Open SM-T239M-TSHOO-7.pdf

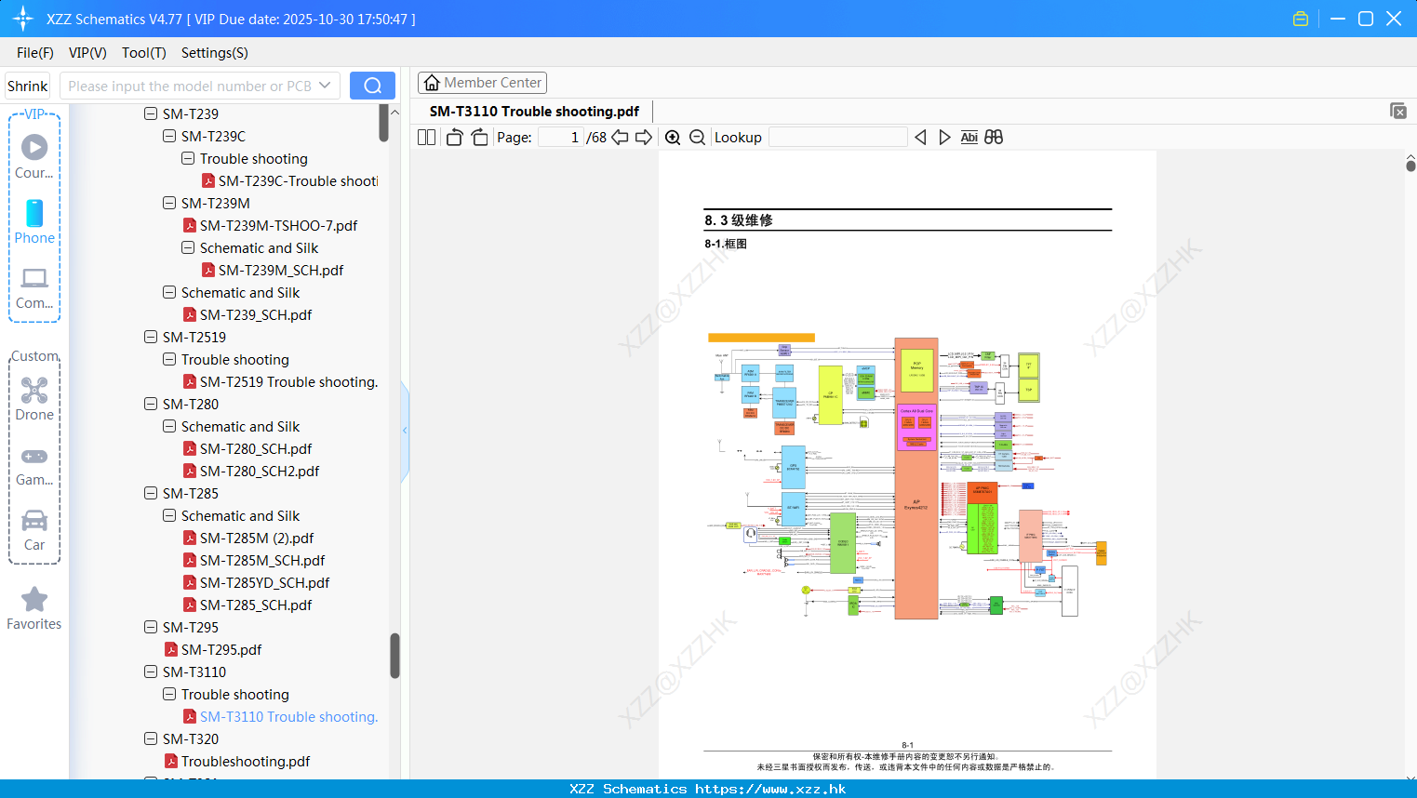pos(270,226)
